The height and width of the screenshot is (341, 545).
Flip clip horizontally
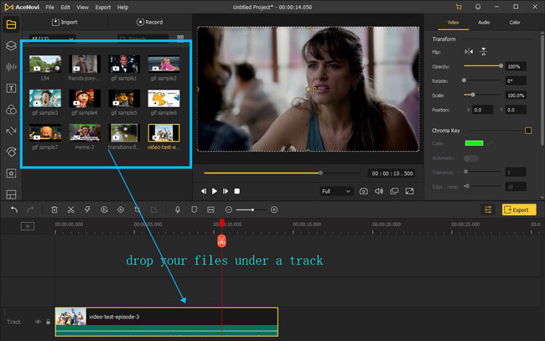(x=469, y=52)
